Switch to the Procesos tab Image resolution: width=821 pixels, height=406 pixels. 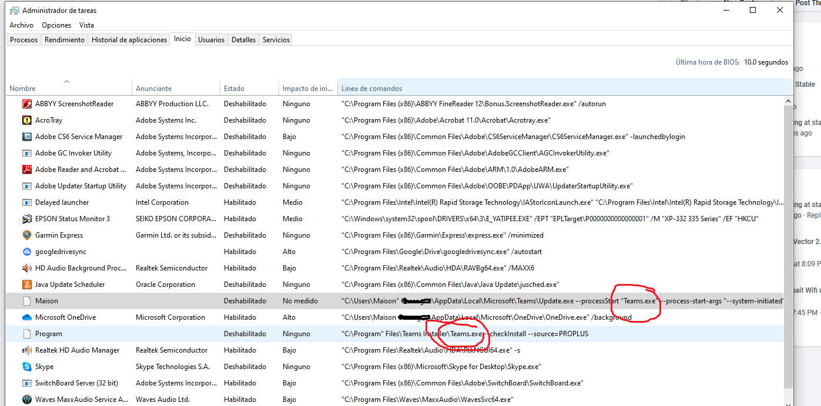coord(24,40)
